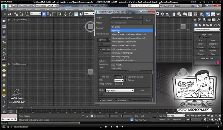223x130 pixels.
Task: Choose the Rectangular Selection Region icon
Action: point(54,14)
